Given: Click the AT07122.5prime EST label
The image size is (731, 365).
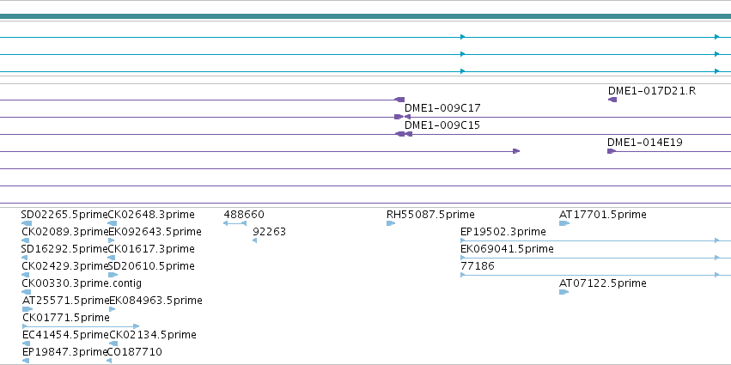Looking at the screenshot, I should pos(603,283).
